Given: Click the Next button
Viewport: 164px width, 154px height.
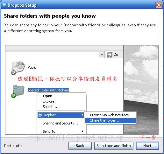Looking at the screenshot, I should point(147,146).
